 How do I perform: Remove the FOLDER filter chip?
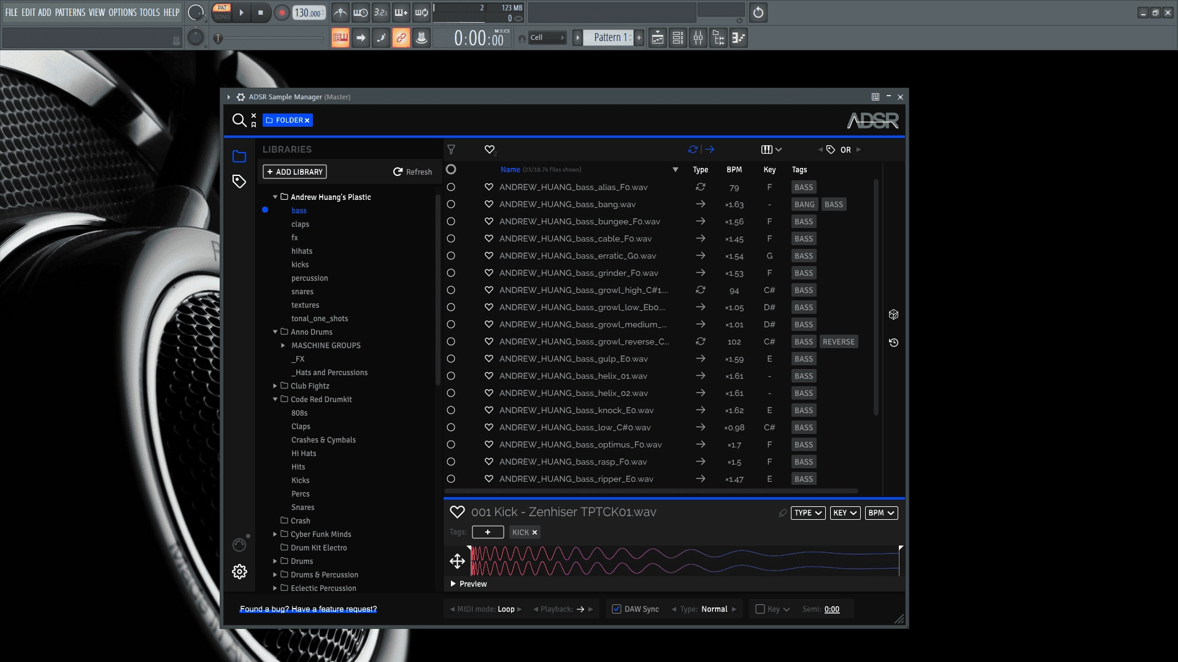[x=307, y=121]
